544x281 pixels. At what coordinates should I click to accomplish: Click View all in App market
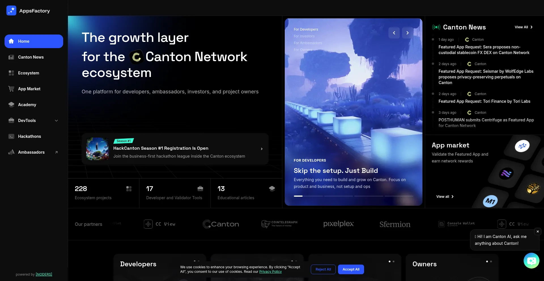[x=445, y=197]
